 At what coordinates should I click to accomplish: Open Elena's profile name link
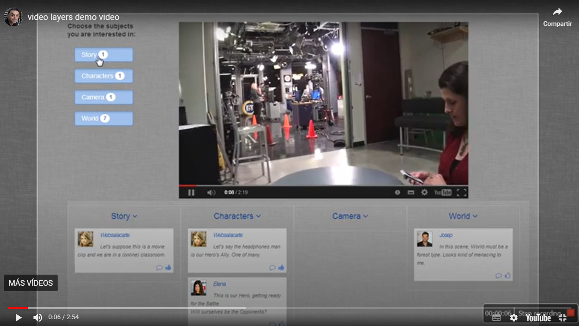[x=220, y=284]
